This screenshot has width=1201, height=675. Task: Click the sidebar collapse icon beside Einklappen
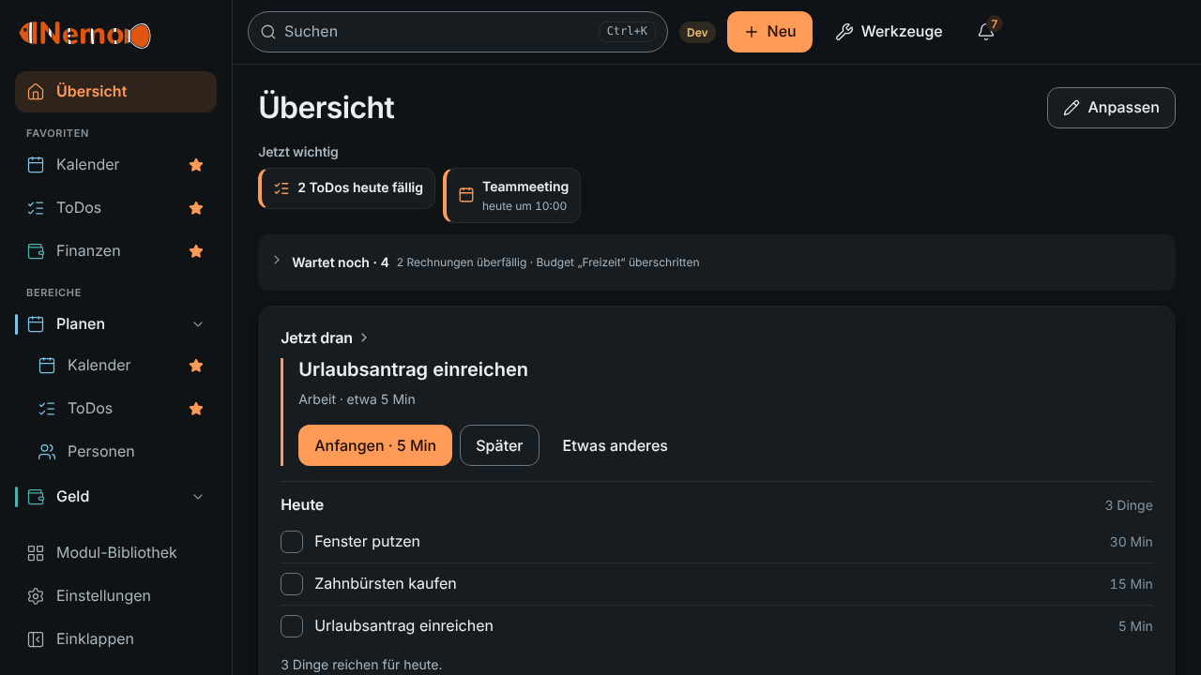click(36, 639)
